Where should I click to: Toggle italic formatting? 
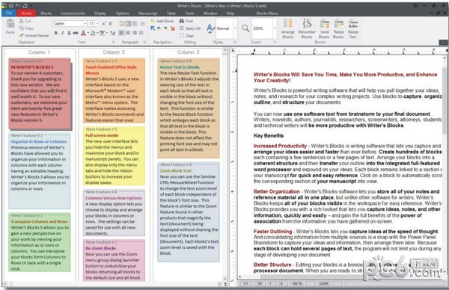(x=62, y=33)
